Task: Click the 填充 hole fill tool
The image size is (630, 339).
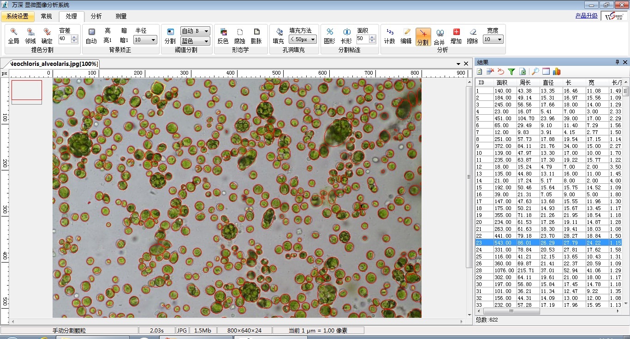Action: (279, 36)
